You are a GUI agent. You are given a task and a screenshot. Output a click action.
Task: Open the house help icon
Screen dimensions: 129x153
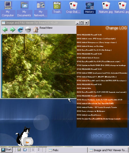point(36,30)
